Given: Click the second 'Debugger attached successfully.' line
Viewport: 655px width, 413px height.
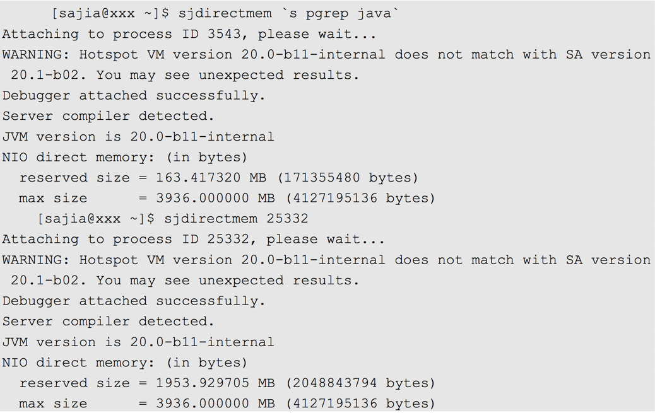Looking at the screenshot, I should point(134,301).
